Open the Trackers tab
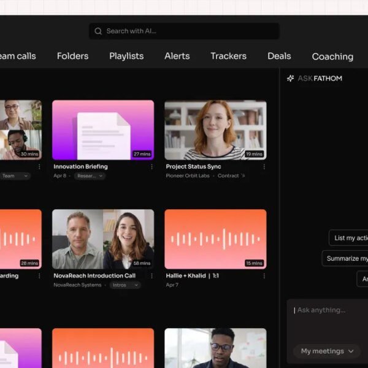The image size is (368, 368). 228,56
